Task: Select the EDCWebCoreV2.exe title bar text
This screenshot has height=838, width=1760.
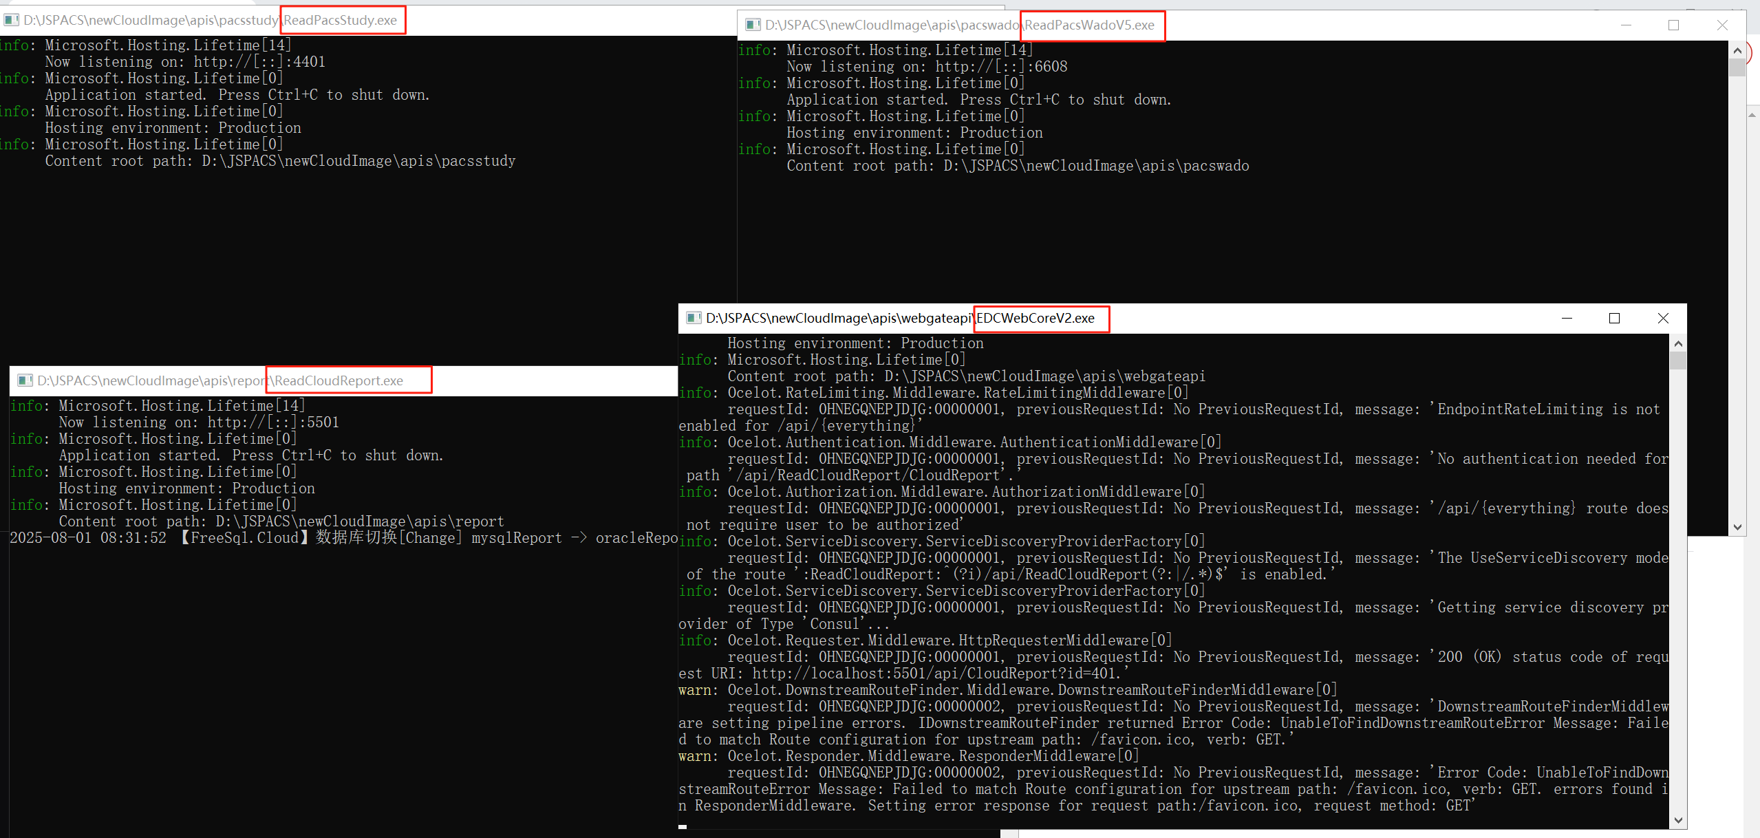Action: tap(1035, 318)
